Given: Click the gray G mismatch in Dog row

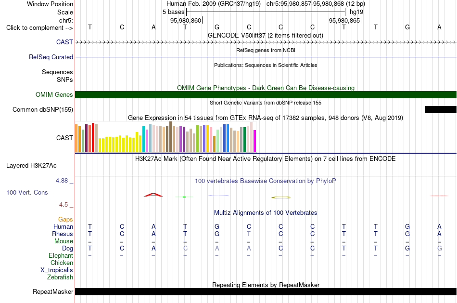Looking at the screenshot, I should pos(440,249).
